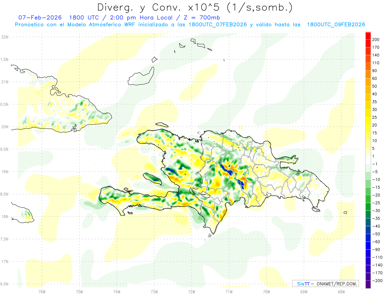Click the "-30" color scale label

376,210
